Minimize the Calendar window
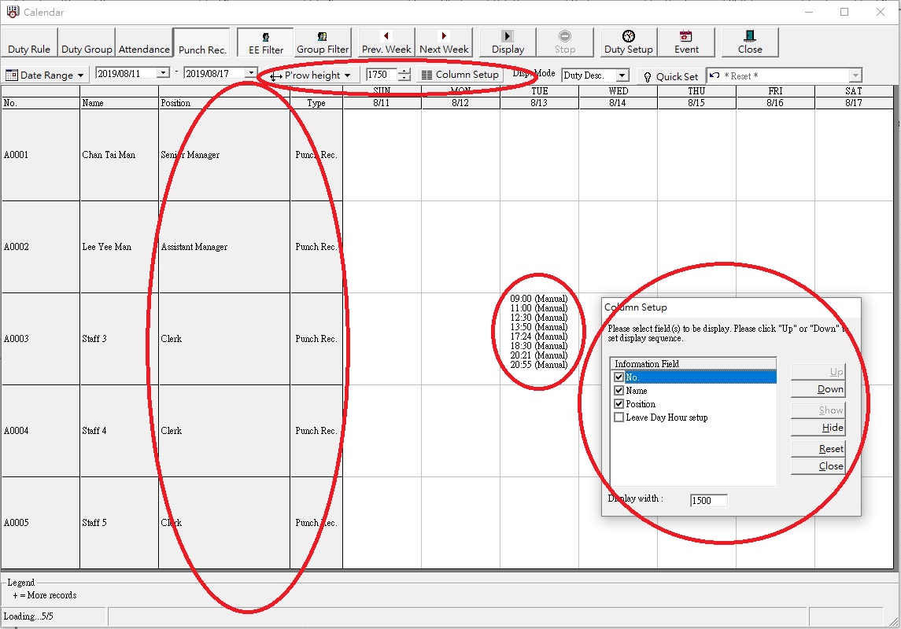Image resolution: width=901 pixels, height=629 pixels. pos(808,12)
